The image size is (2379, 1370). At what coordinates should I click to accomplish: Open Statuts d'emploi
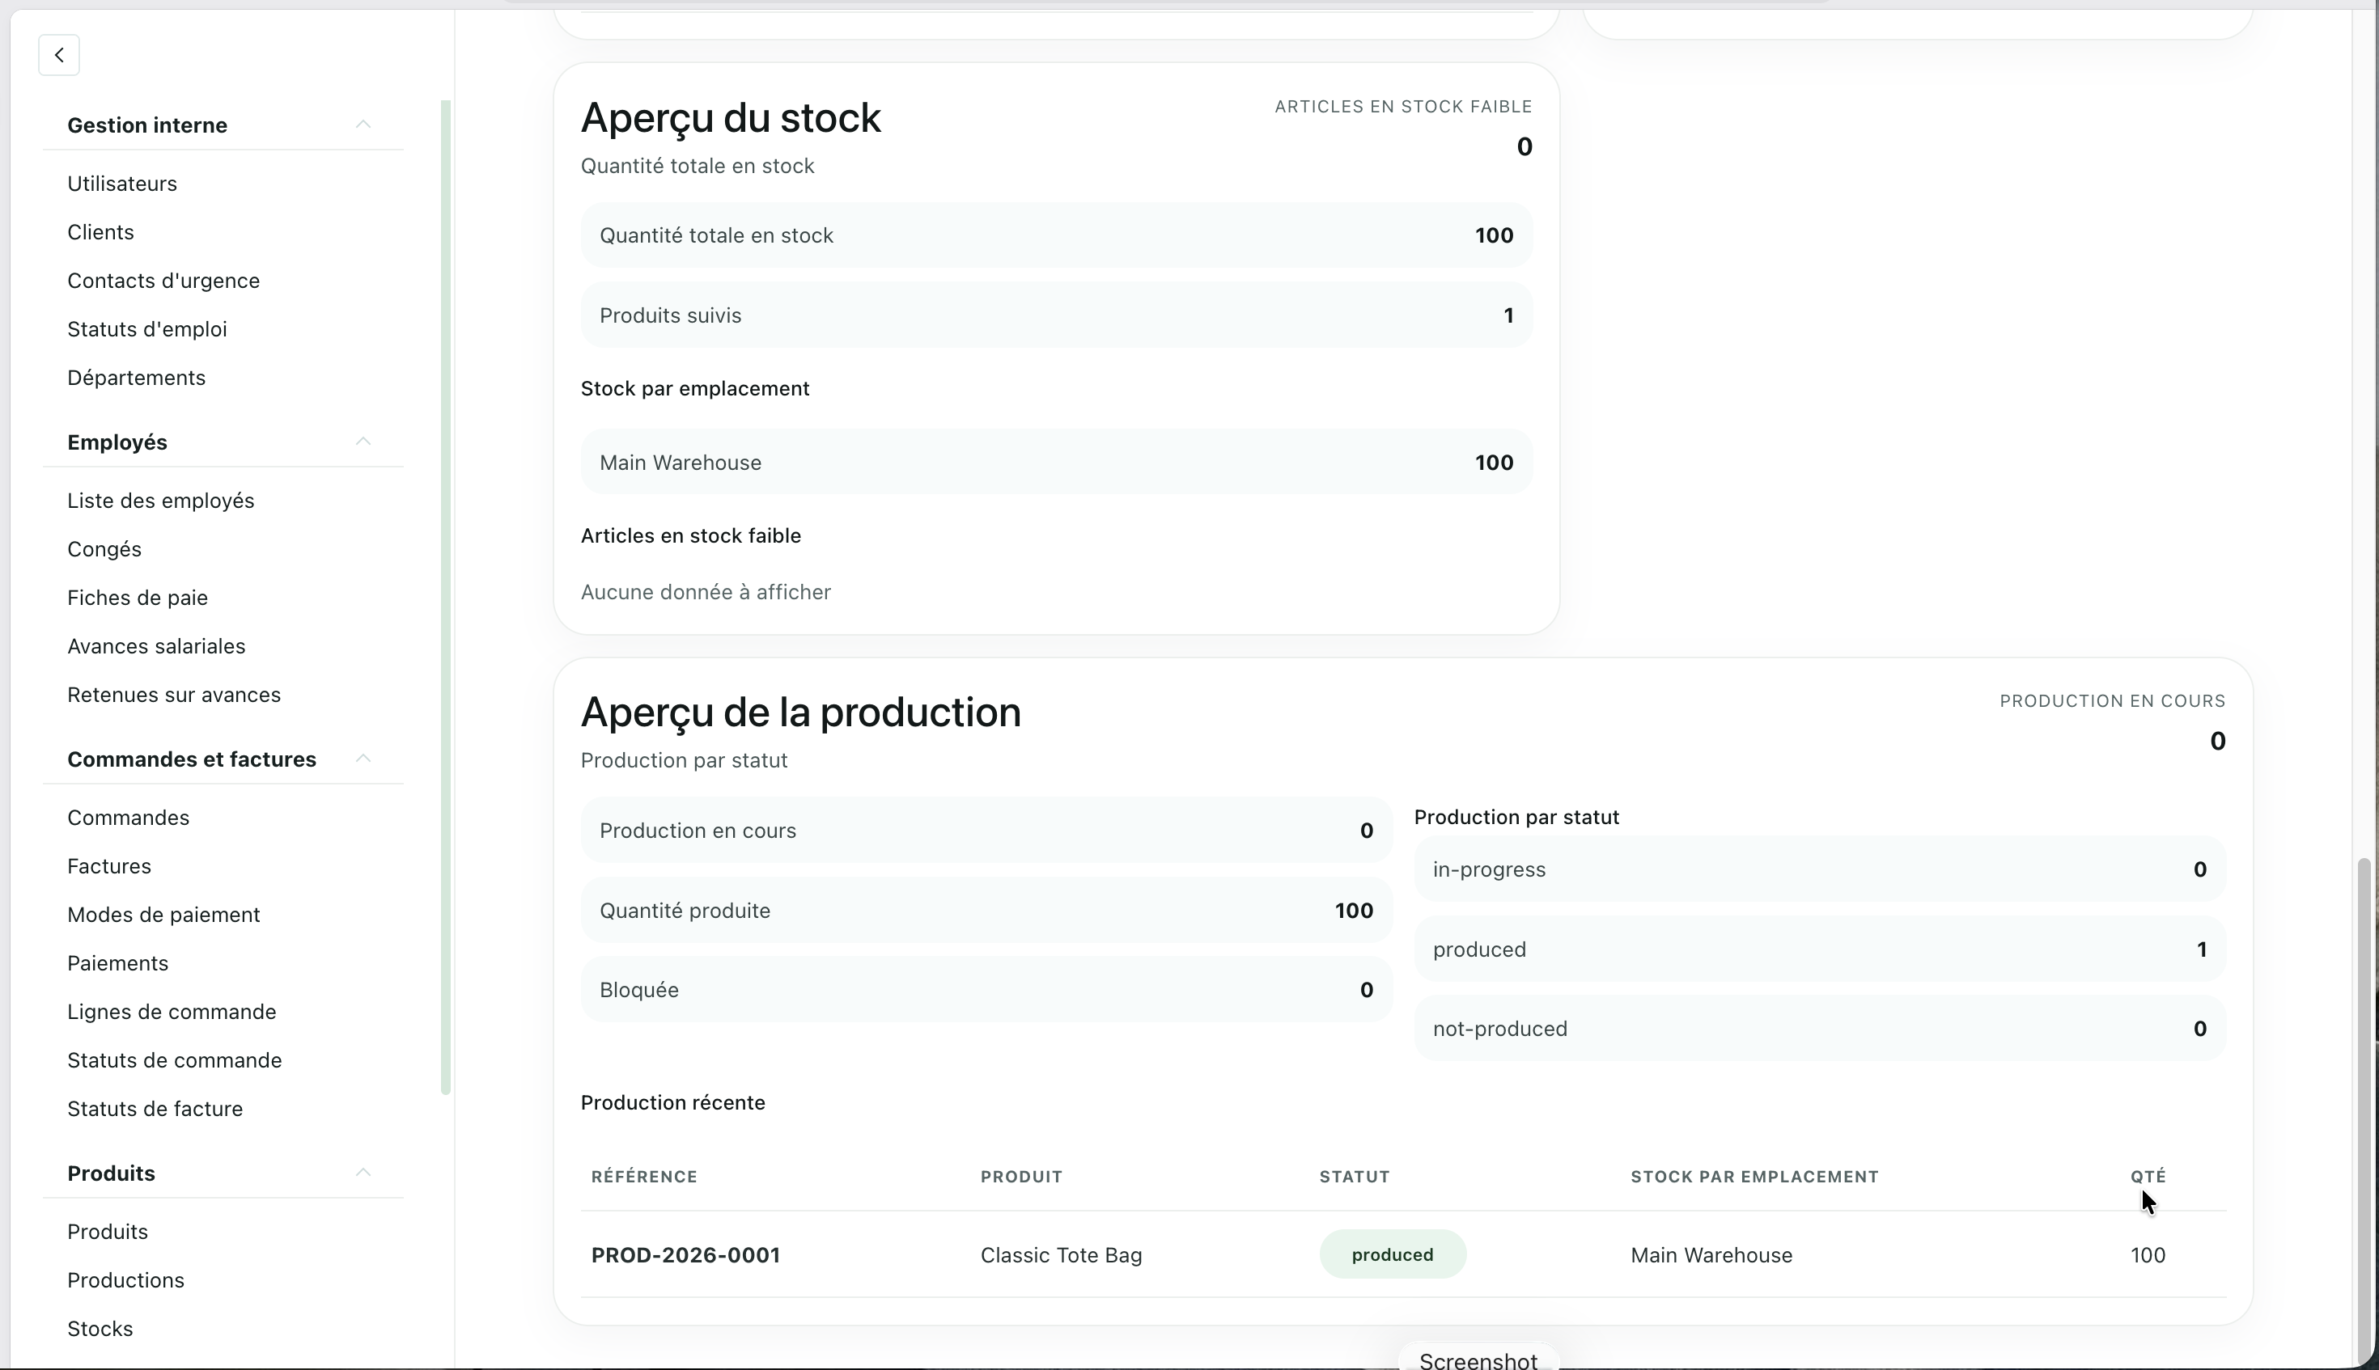(146, 329)
